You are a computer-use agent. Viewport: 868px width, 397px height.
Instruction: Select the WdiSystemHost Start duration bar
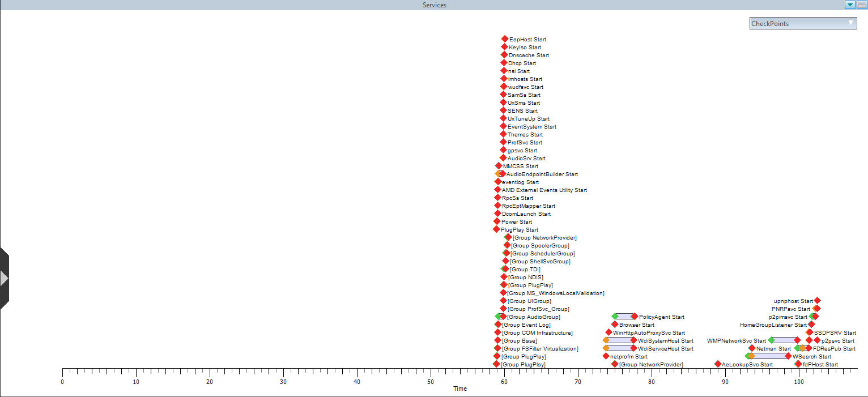pos(619,340)
